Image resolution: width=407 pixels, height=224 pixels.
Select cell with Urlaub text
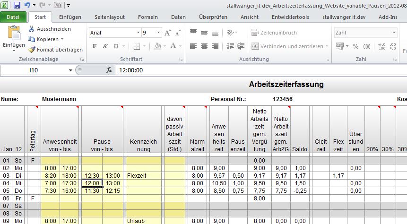[144, 221]
